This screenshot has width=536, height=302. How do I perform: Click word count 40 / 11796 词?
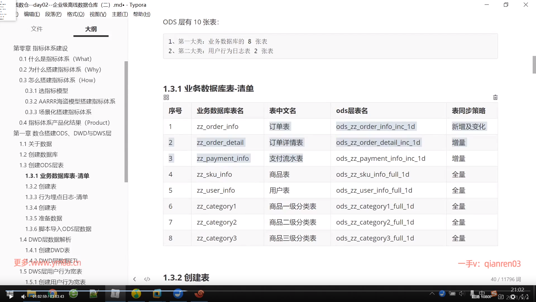click(506, 279)
